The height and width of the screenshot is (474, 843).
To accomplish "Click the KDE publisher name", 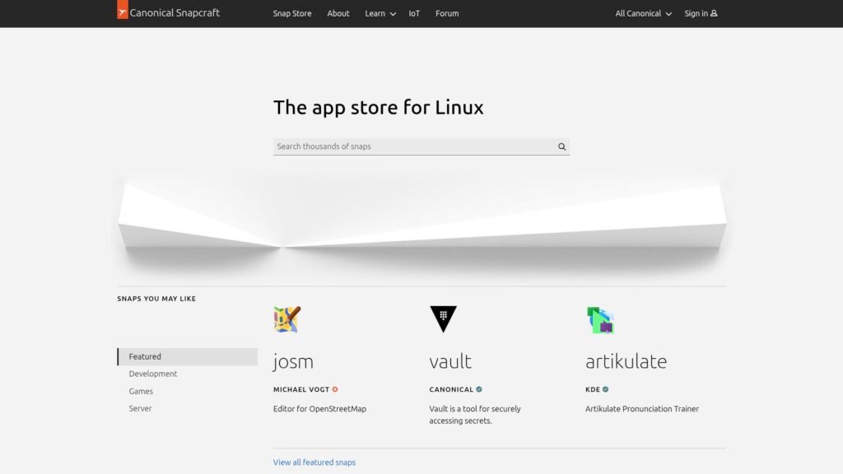I will pyautogui.click(x=593, y=389).
